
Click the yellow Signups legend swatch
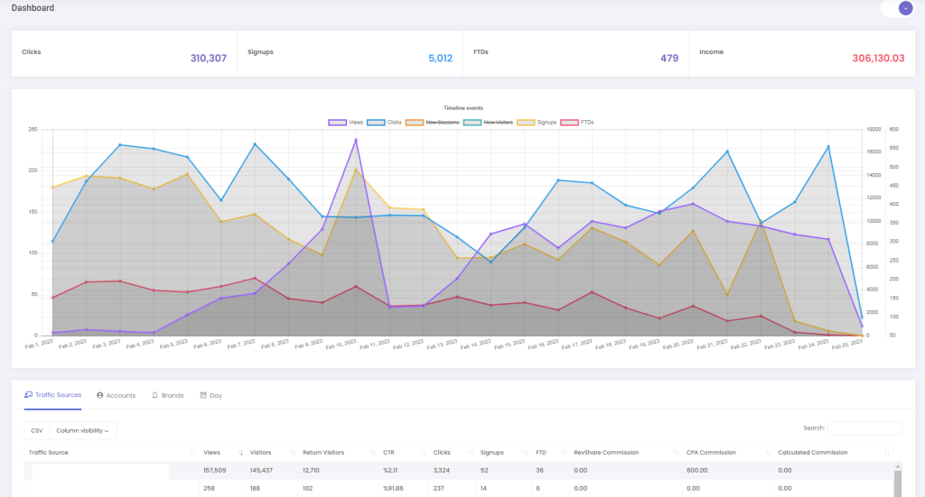click(526, 123)
